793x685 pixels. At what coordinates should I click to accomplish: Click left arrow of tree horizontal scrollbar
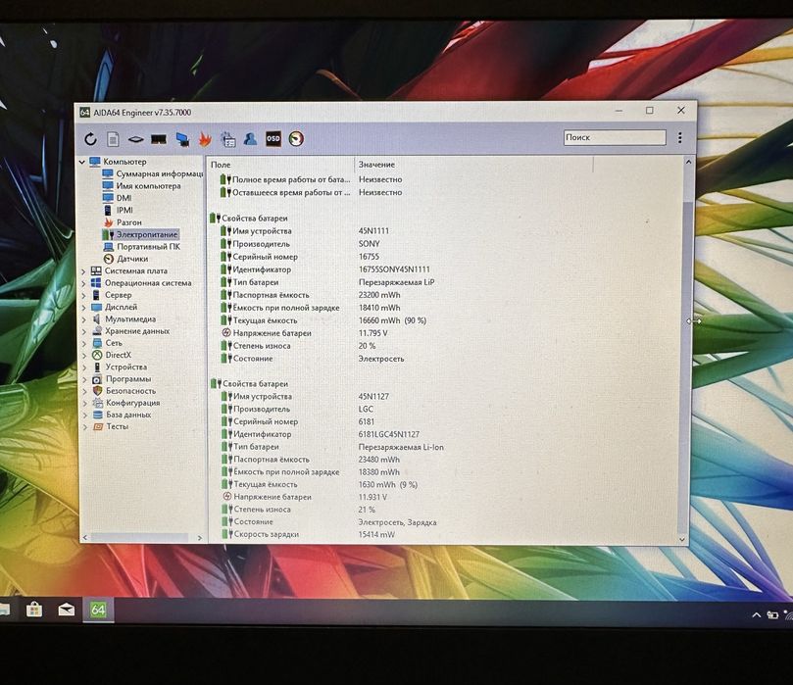point(85,537)
